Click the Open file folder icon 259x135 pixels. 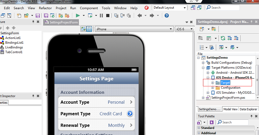[x=26, y=16]
